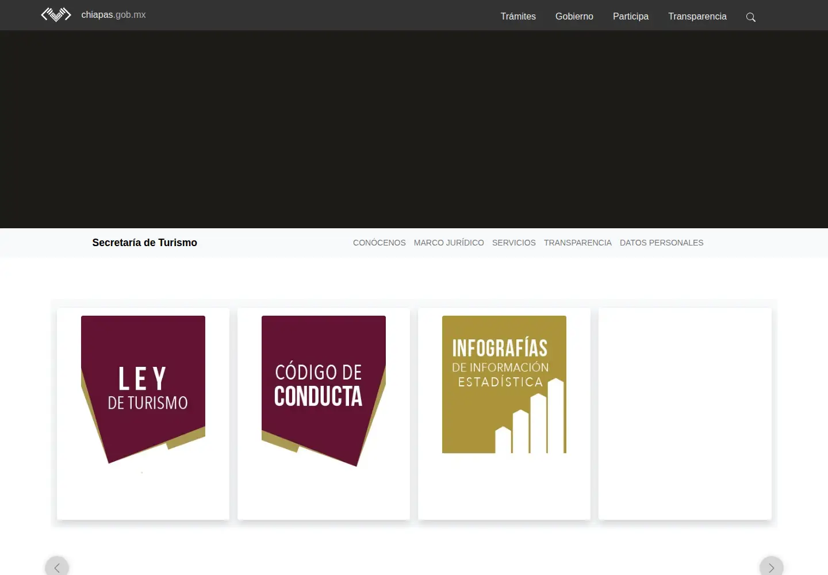Click the Secretaría de Turismo title
This screenshot has width=828, height=575.
[x=144, y=243]
